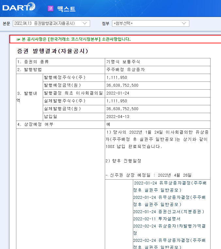Click the 맥스트 company name
This screenshot has height=249, width=221.
pyautogui.click(x=66, y=9)
